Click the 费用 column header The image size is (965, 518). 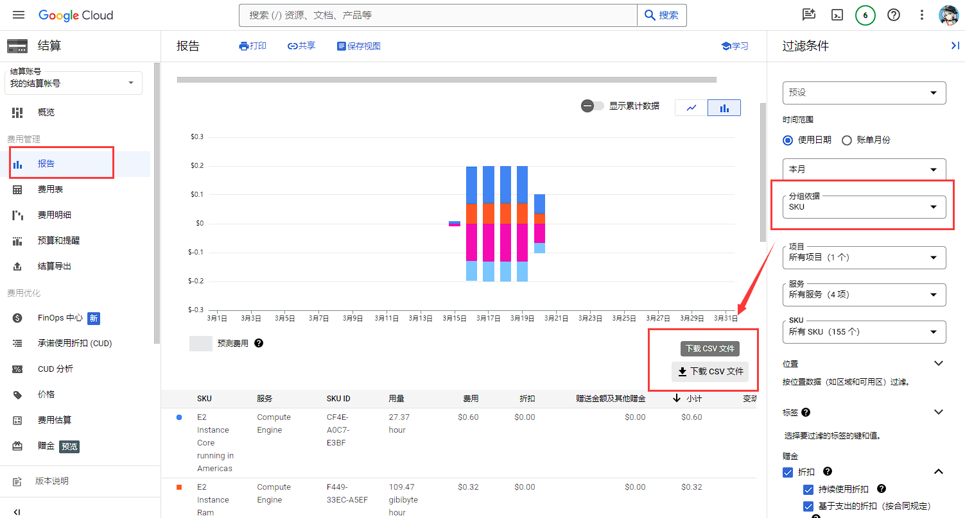(471, 399)
